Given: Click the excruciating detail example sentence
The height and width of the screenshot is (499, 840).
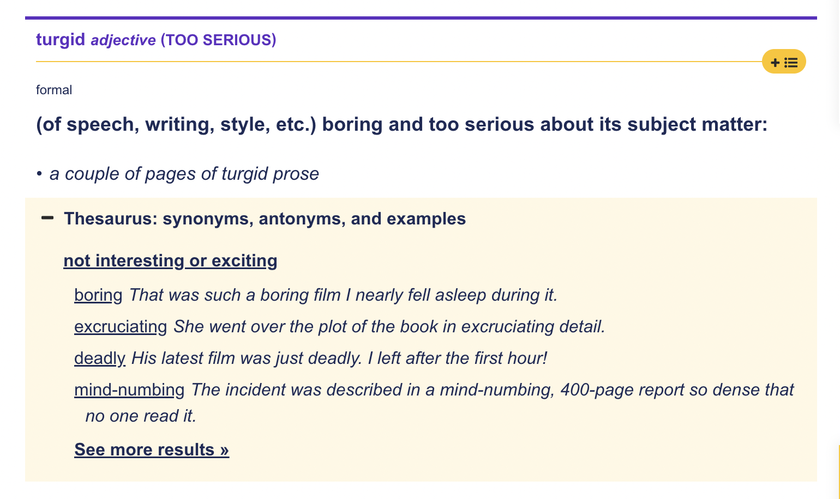Looking at the screenshot, I should pyautogui.click(x=389, y=326).
